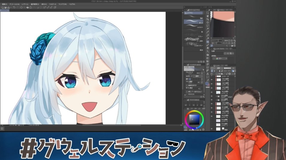
Task: Hide layer レイヤー 6
Action: 212,92
